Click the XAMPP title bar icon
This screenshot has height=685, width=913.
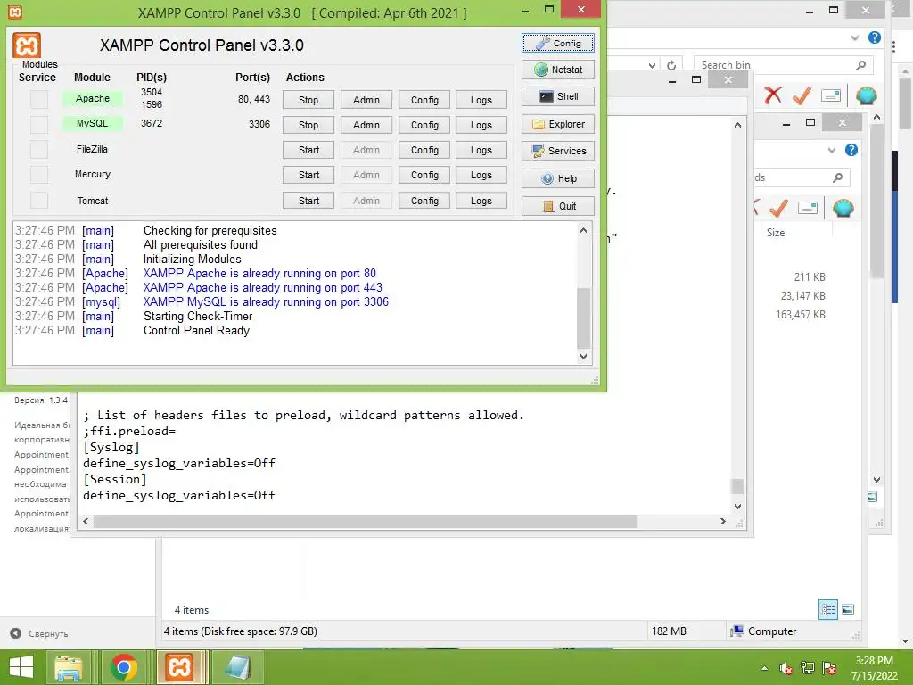tap(15, 12)
